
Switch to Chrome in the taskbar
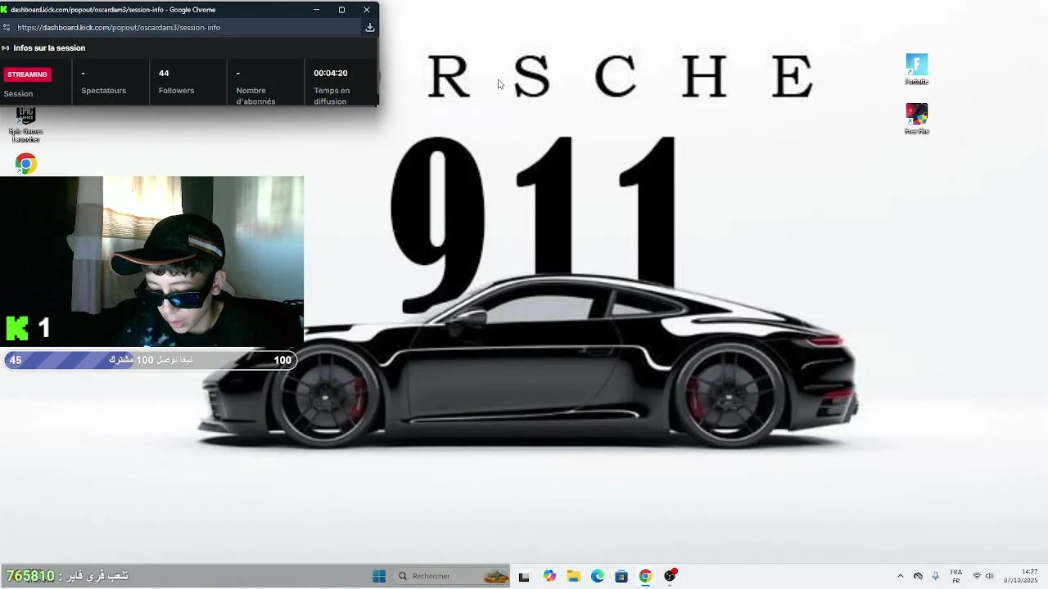[645, 576]
